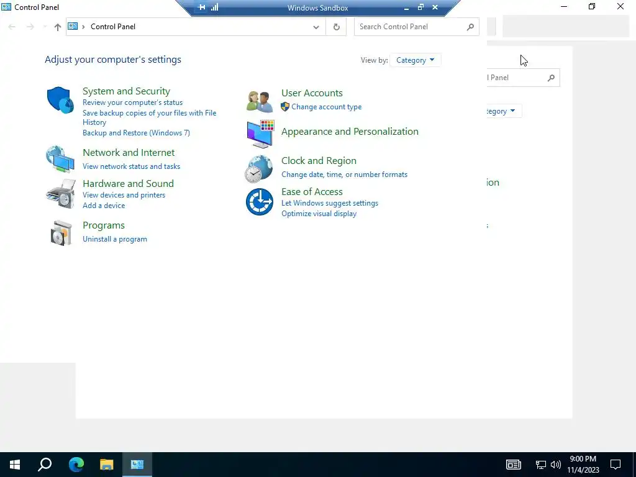Click the magnifier icon in Search Control Panel
Image resolution: width=636 pixels, height=477 pixels.
(470, 27)
